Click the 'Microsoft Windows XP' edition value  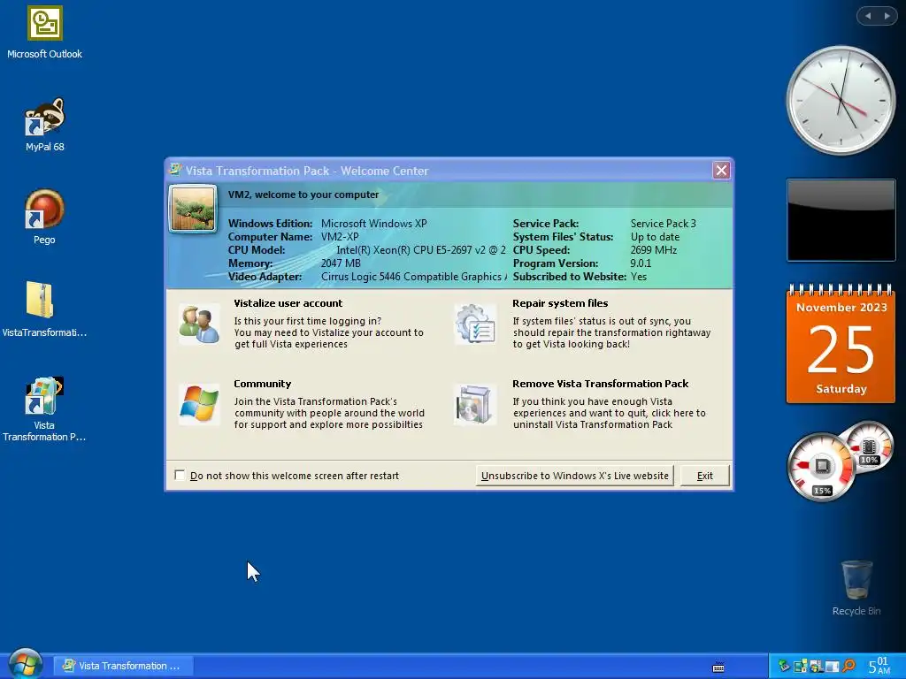[x=374, y=224]
